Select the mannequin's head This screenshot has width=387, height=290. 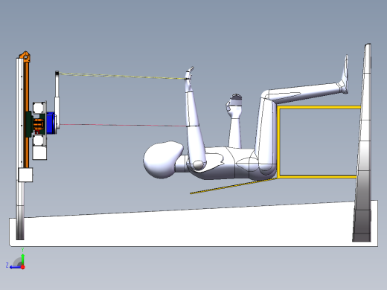pos(162,160)
